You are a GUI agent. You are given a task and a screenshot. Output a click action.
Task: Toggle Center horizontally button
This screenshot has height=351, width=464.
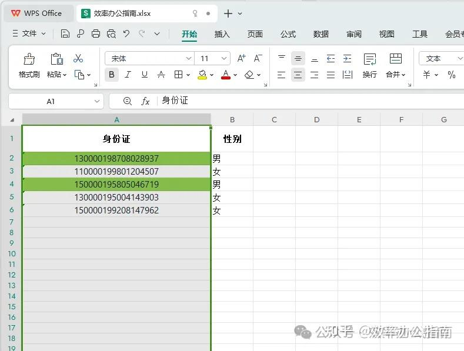tap(298, 75)
